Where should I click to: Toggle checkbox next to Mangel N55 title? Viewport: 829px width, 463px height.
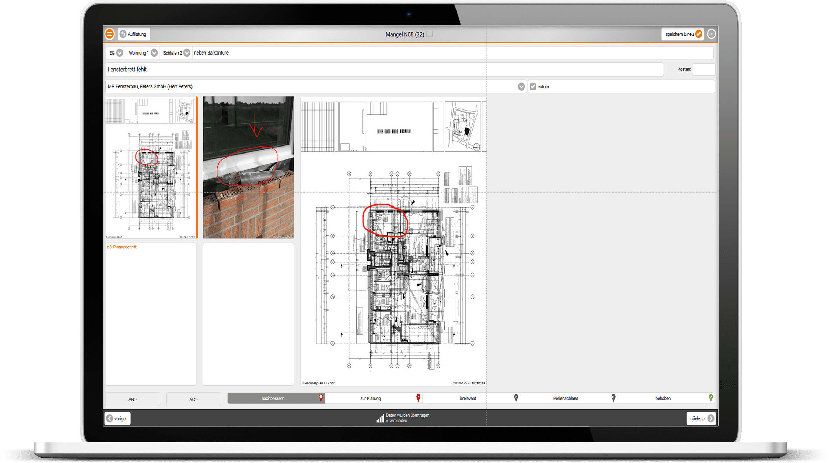430,34
